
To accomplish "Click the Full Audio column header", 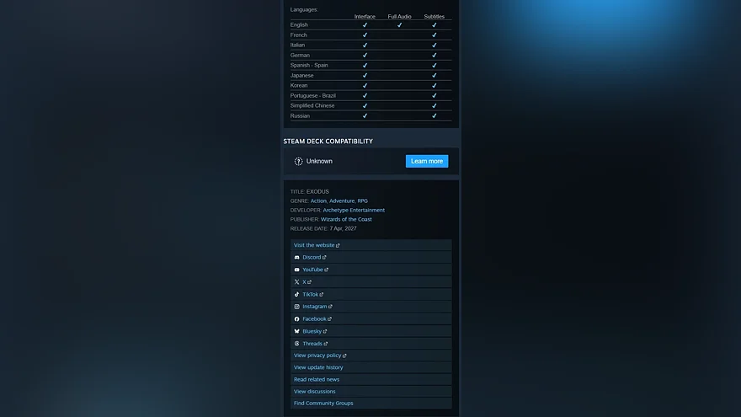I will click(399, 17).
